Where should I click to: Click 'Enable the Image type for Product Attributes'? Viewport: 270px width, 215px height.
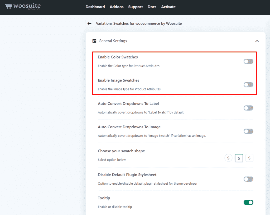click(129, 89)
